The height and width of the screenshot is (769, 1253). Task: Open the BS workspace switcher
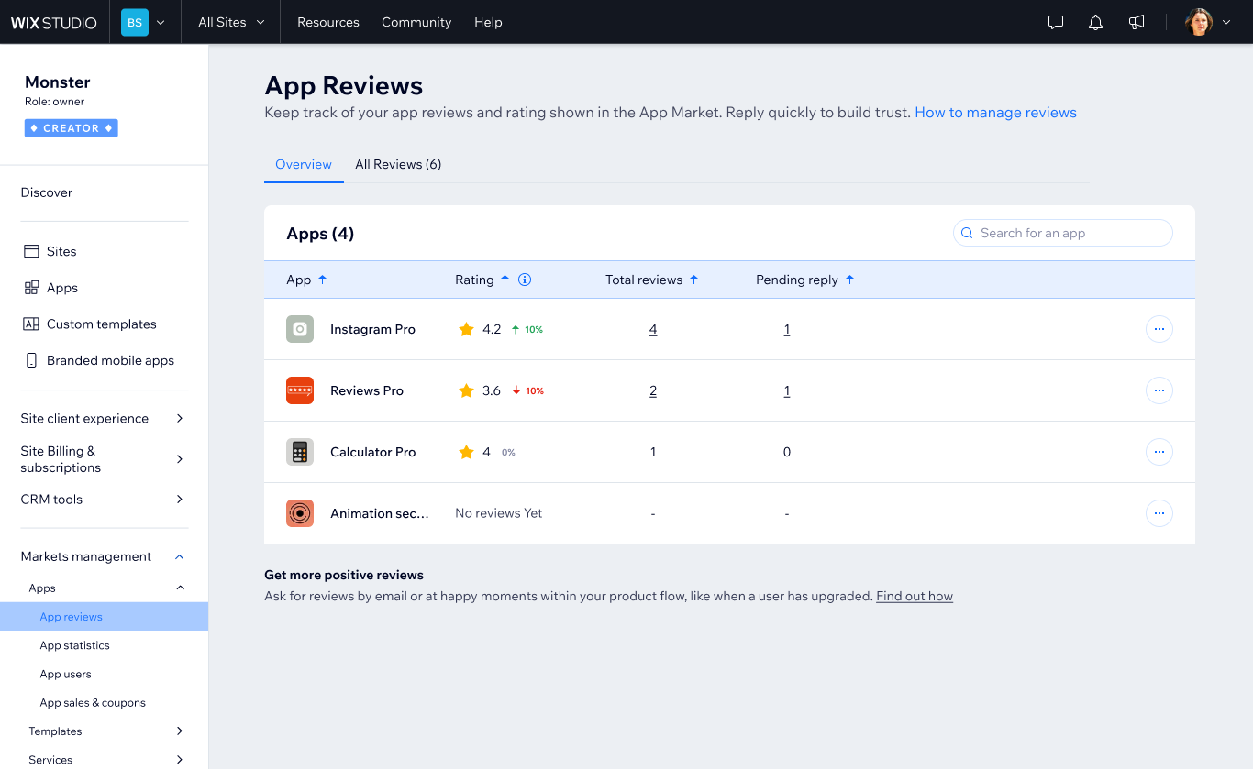144,23
